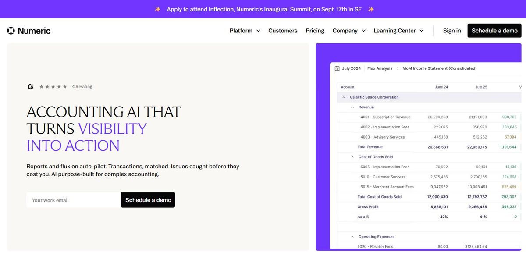
Task: Click the 1,191,644 total variance value
Action: [508, 147]
